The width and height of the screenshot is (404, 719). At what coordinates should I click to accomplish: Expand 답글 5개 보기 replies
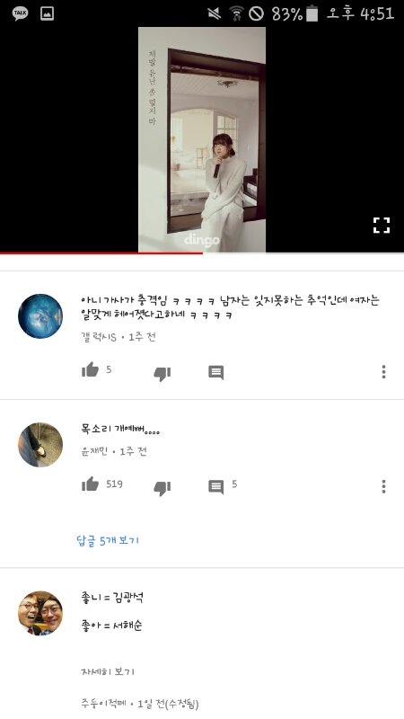tap(108, 541)
